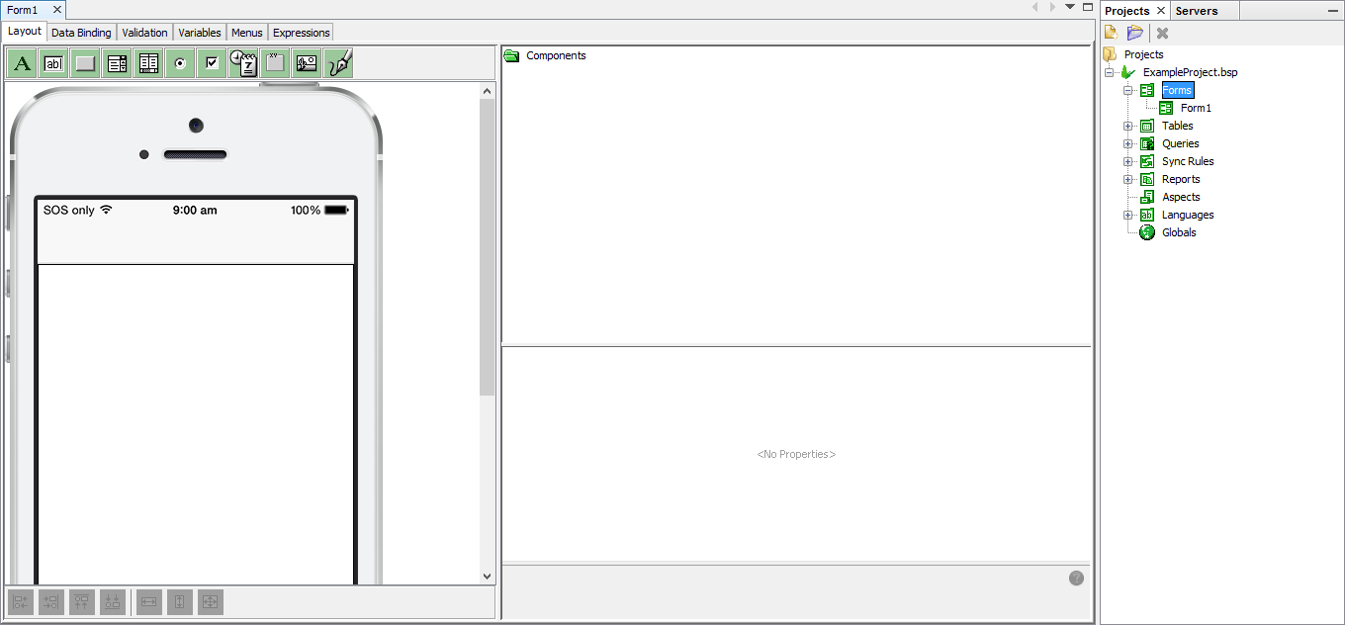
Task: Expand the Sync Rules node
Action: (x=1127, y=161)
